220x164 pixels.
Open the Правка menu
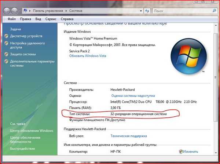pyautogui.click(x=26, y=19)
